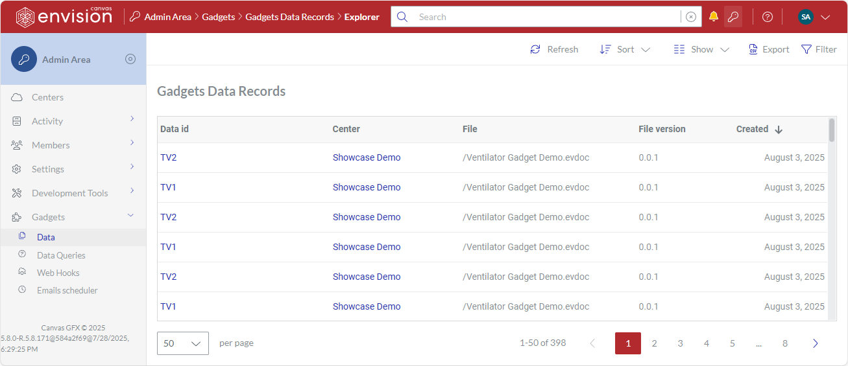The image size is (848, 366).
Task: Click the Activity icon in sidebar
Action: click(x=17, y=121)
